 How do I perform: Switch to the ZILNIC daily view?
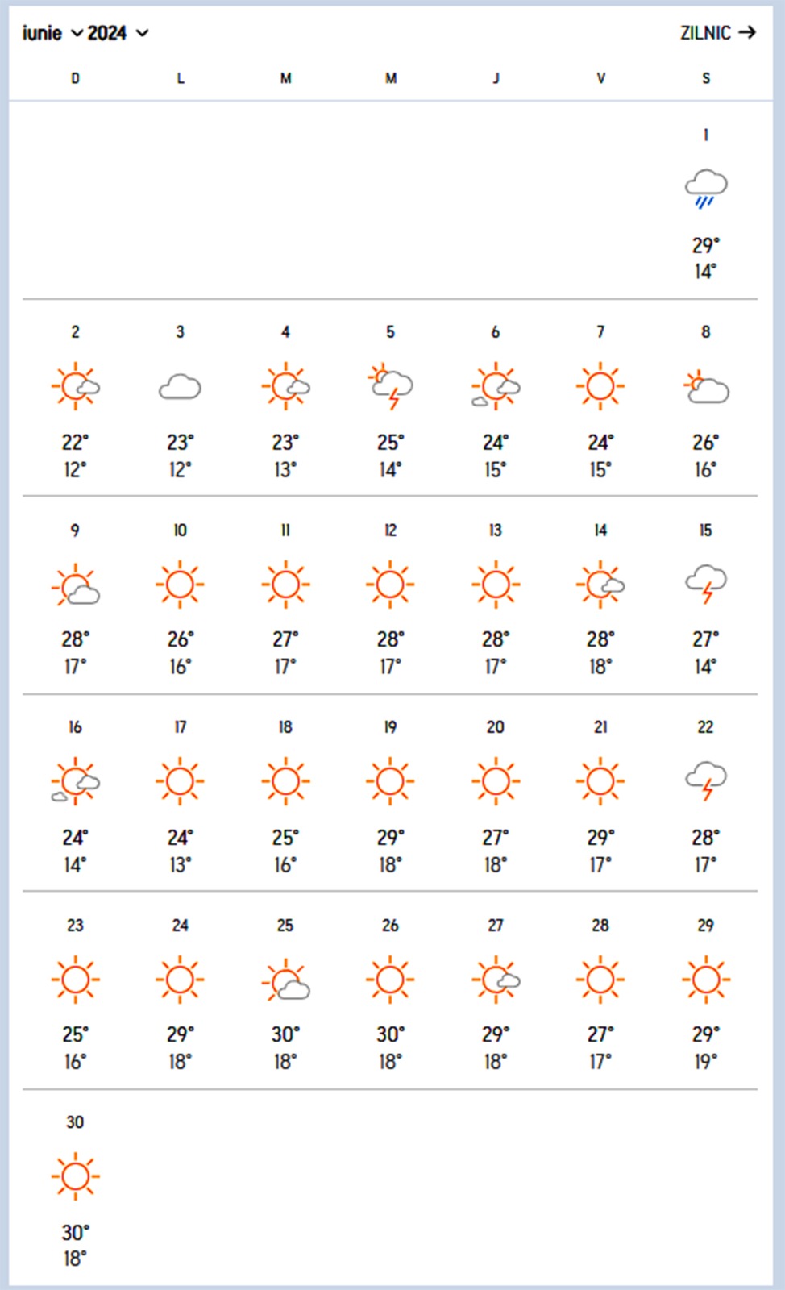click(717, 33)
